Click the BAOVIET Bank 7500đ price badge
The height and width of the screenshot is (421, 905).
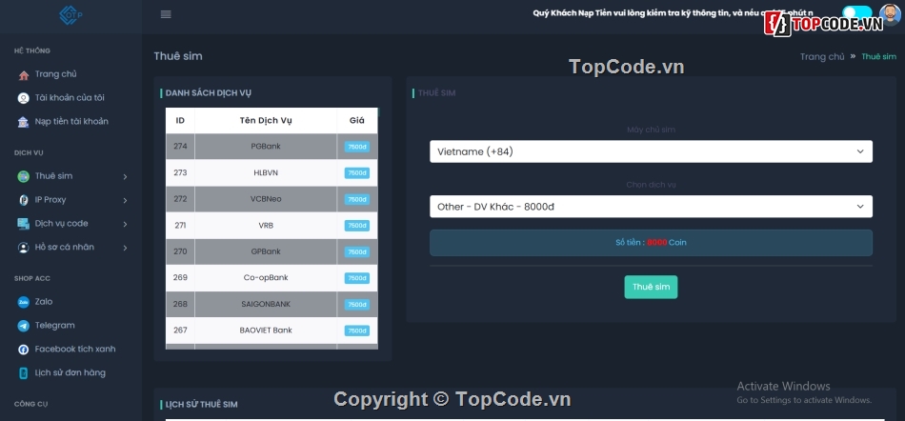pyautogui.click(x=357, y=331)
